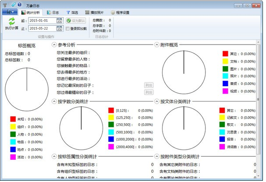Click the cyan 照片 attachment swatch
266x182 pixels.
[x=225, y=76]
